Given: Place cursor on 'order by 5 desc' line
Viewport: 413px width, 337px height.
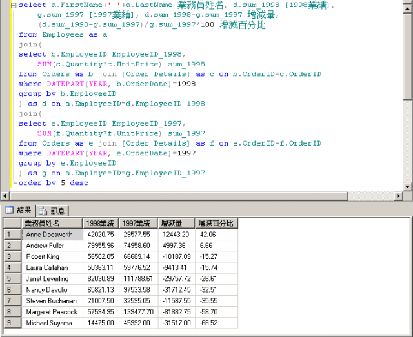Looking at the screenshot, I should point(54,183).
